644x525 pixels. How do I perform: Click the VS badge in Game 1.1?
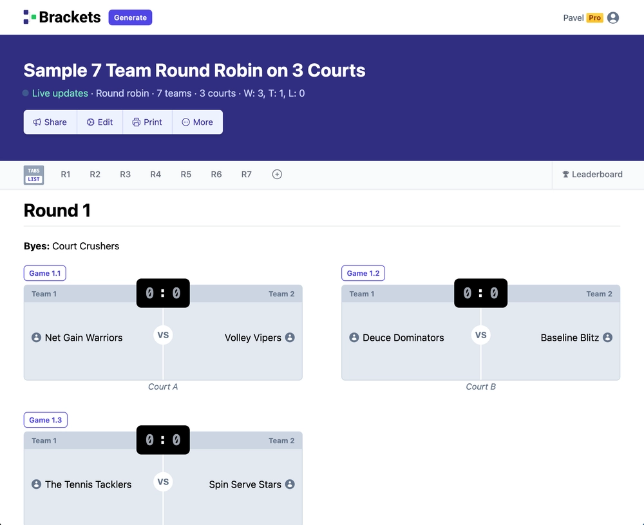pos(163,335)
